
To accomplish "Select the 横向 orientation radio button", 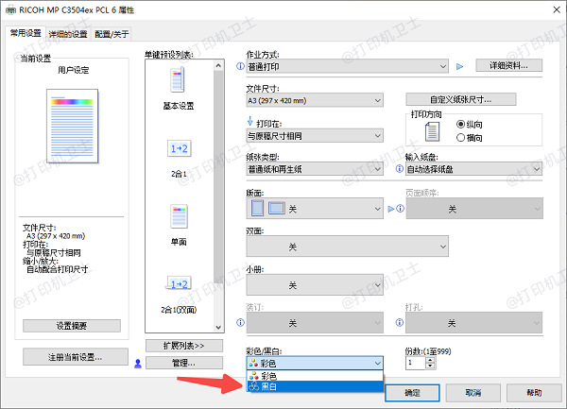I will (460, 138).
